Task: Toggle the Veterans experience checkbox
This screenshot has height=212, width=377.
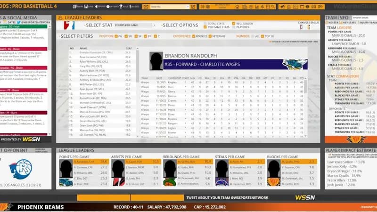Action: [210, 36]
